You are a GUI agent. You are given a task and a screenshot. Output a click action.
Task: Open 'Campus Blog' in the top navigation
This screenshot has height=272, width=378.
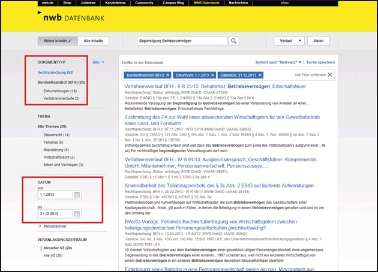coord(173,3)
